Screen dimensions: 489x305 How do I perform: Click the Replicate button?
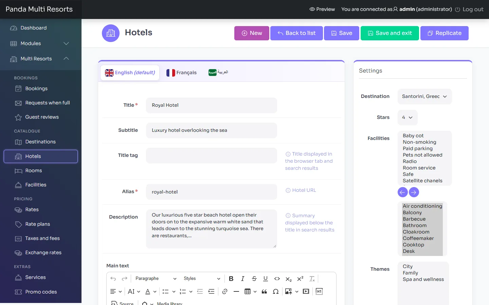(x=445, y=33)
